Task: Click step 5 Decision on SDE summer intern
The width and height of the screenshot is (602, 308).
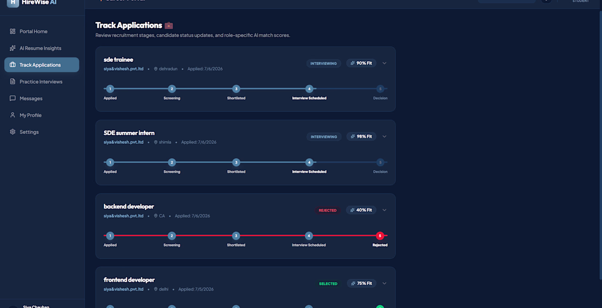Action: 380,162
